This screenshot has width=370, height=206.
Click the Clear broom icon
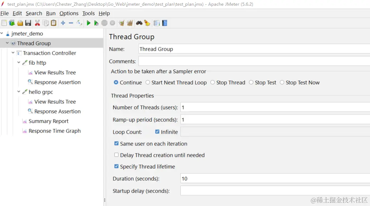121,23
